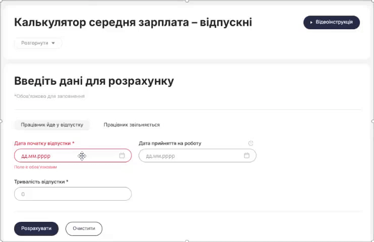Click the Розгорнути dropdown arrow

53,43
